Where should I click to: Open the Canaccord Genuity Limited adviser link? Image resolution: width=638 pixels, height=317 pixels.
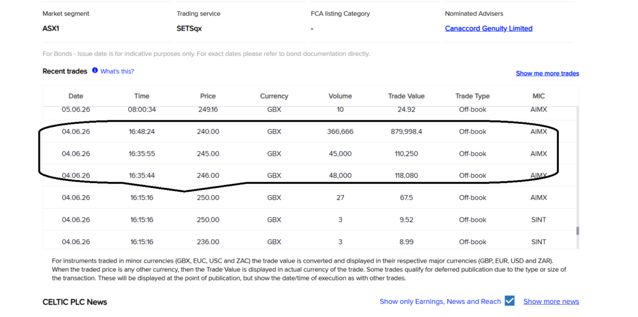pyautogui.click(x=488, y=29)
